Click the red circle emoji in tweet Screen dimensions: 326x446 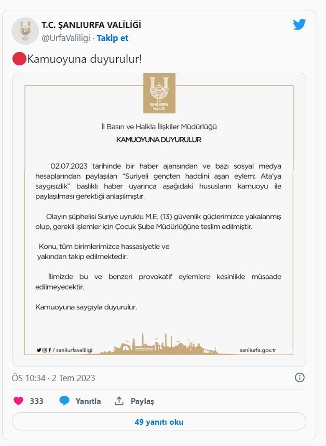(x=19, y=59)
